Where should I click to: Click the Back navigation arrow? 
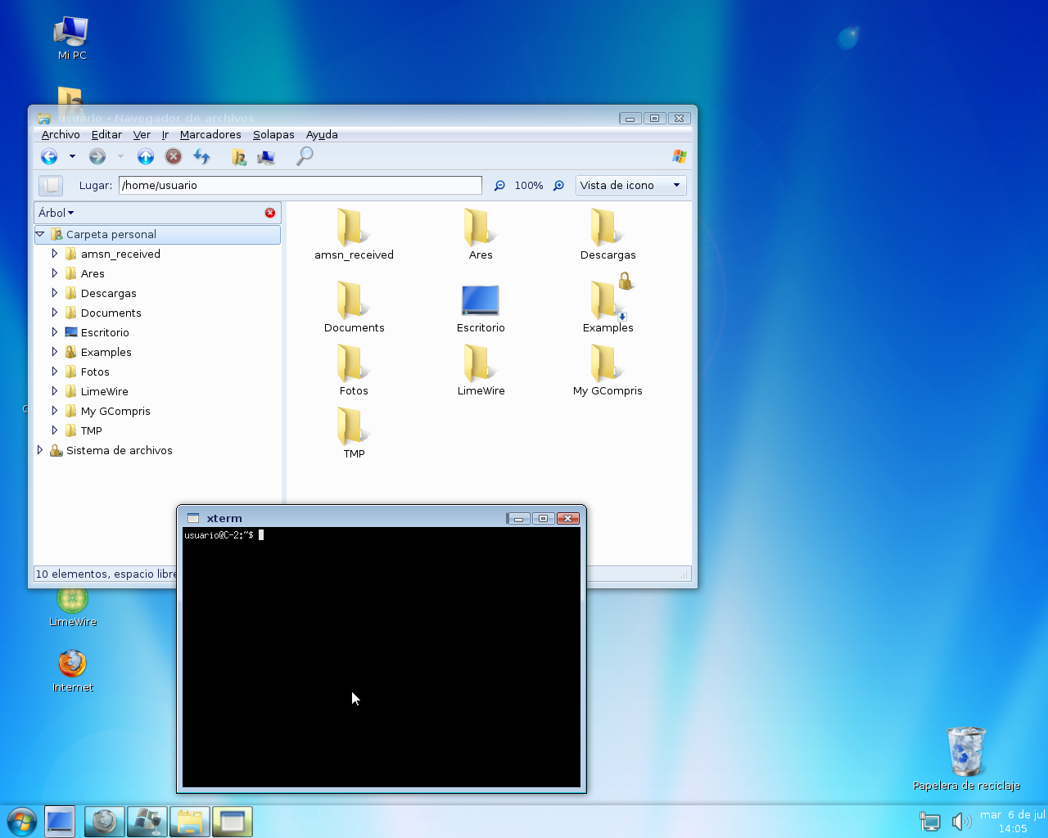tap(49, 156)
